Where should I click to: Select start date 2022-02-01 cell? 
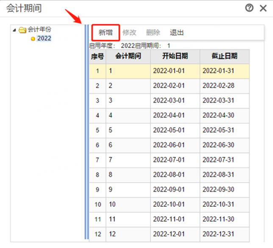click(175, 86)
